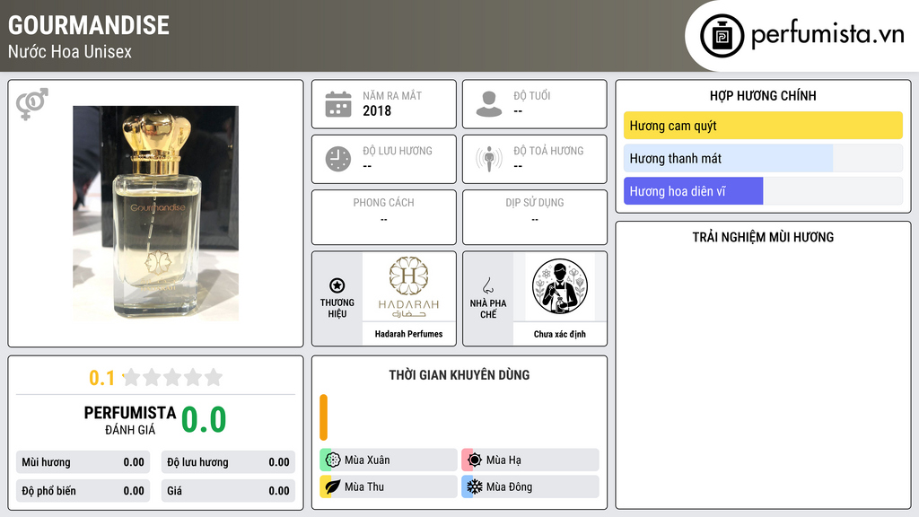Click the clock icon beside Độ lưu hương
The image size is (919, 517).
338,159
